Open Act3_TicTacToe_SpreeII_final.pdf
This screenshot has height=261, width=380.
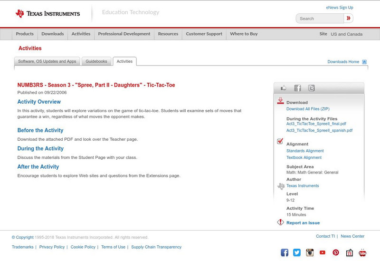316,124
